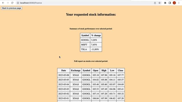Click the close price 107.77
This screenshot has height=102, width=182.
tap(121, 75)
